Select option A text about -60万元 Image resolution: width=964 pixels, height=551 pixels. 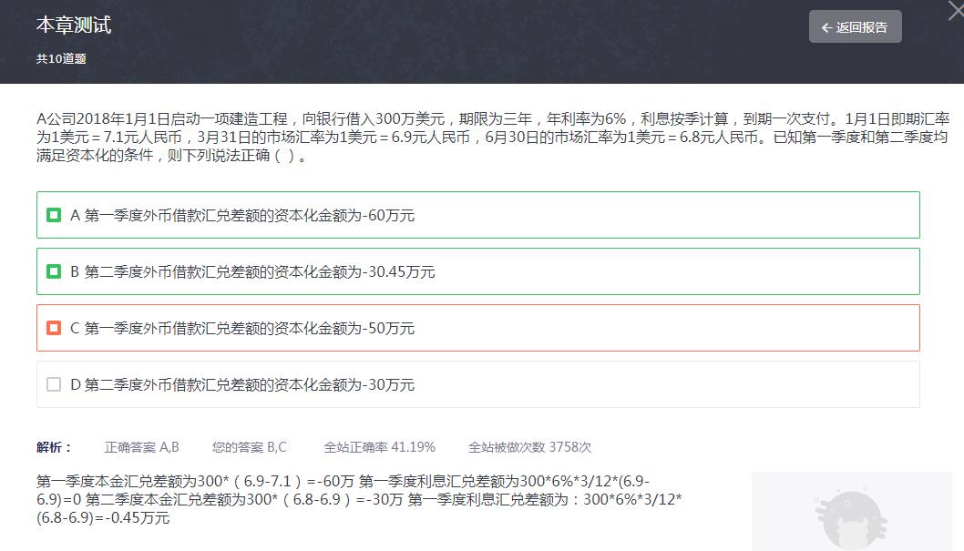[x=242, y=216]
